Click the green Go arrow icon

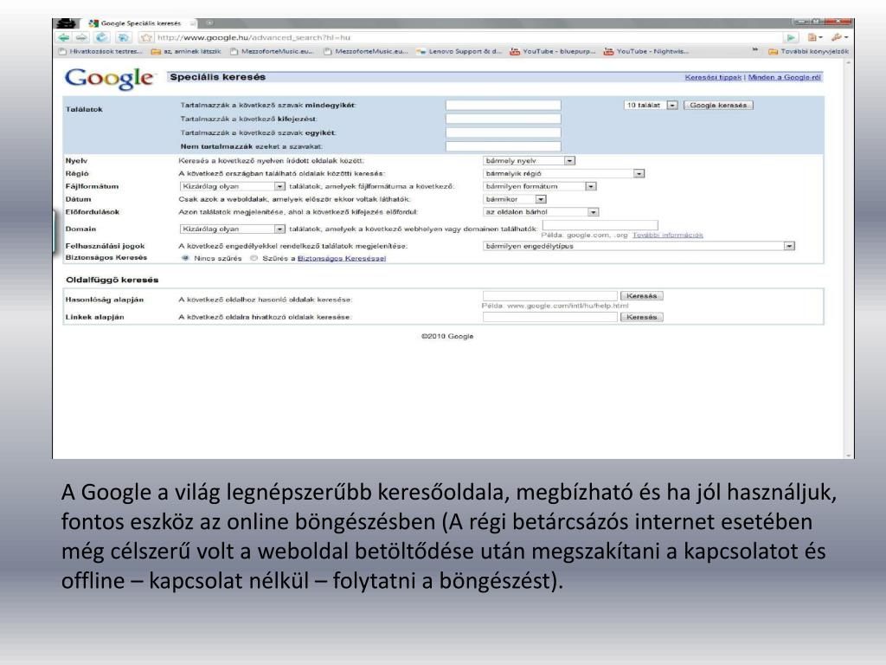(x=791, y=37)
